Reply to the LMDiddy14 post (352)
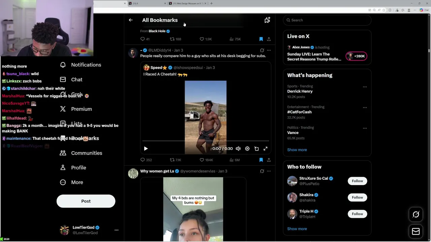431x242 pixels. pos(146,160)
